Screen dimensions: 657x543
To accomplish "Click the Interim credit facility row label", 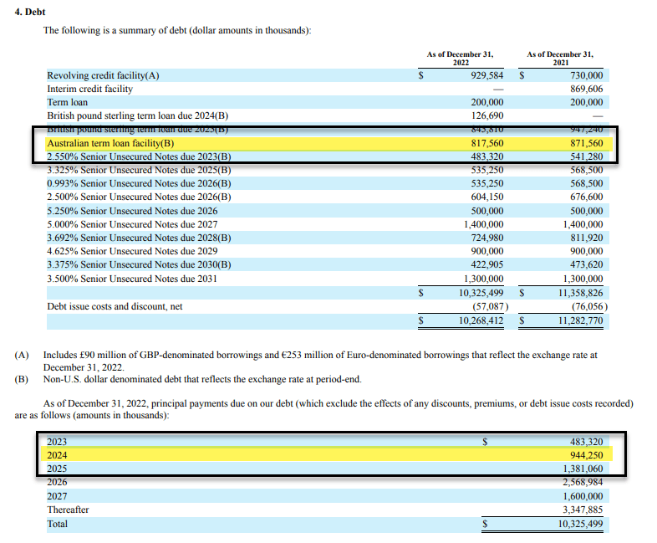I will (x=89, y=89).
